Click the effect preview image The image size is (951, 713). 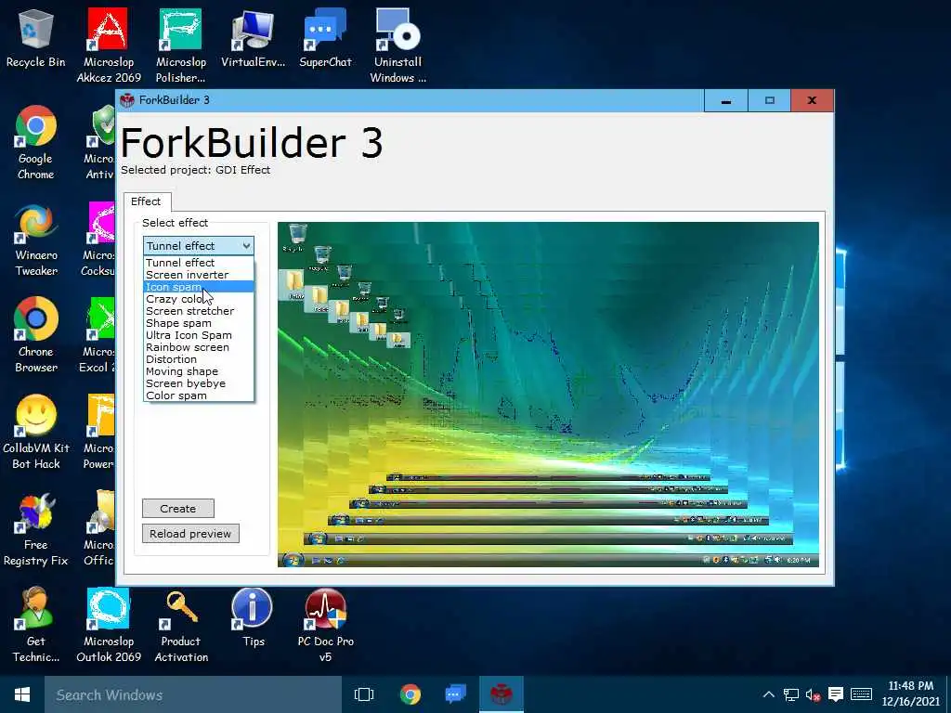point(548,395)
